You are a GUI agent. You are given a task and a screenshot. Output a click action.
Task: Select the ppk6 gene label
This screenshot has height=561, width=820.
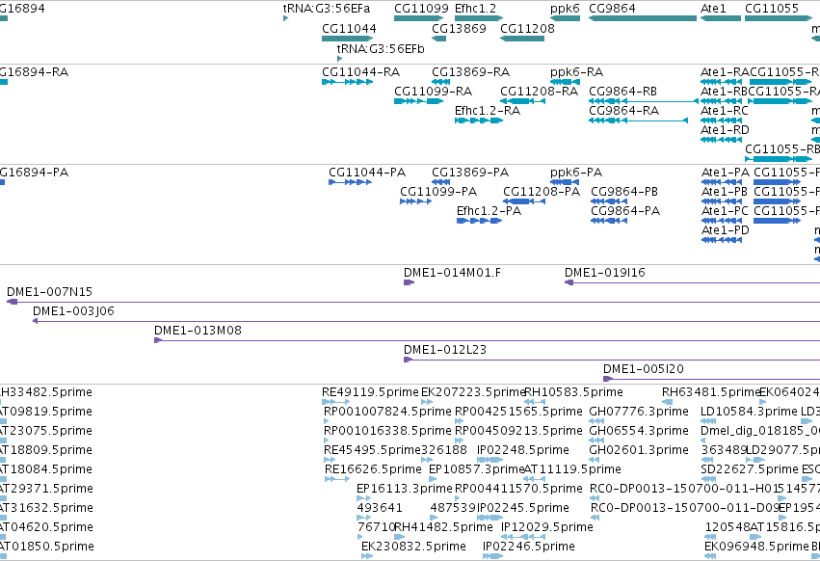click(565, 9)
